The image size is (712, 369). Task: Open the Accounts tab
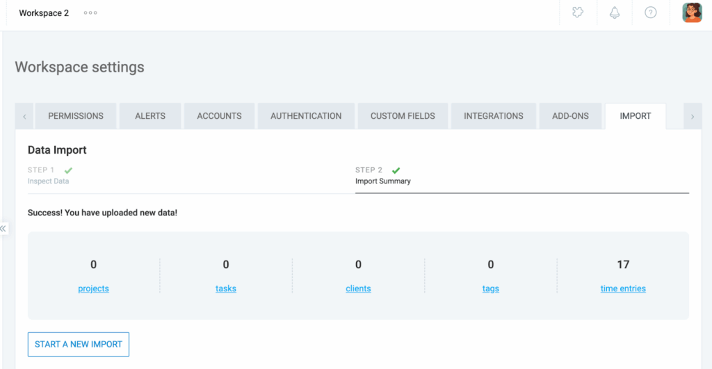pyautogui.click(x=219, y=116)
